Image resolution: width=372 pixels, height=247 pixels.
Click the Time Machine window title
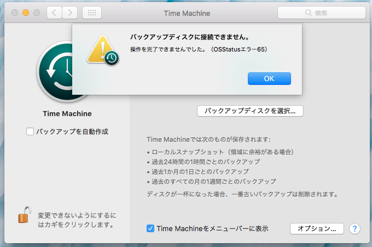(x=187, y=13)
